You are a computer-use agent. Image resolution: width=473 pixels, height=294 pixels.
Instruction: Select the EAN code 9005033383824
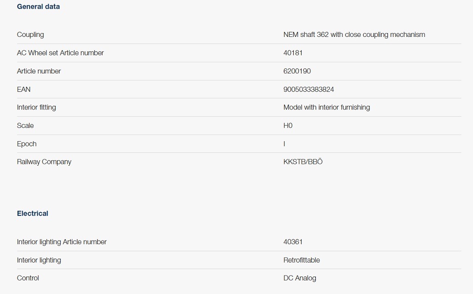pos(309,89)
